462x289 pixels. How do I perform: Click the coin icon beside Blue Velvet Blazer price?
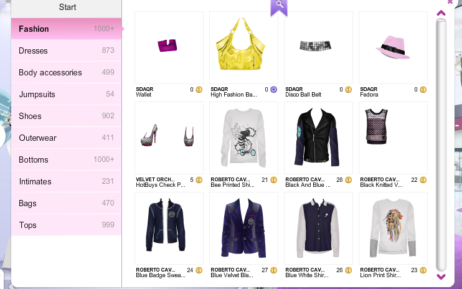274,270
